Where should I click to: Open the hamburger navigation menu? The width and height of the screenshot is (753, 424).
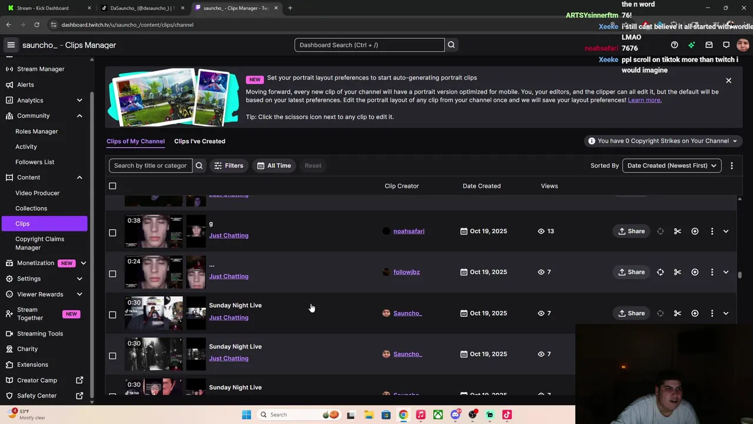11,45
